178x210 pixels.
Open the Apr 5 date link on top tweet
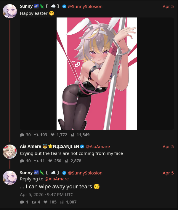point(168,7)
